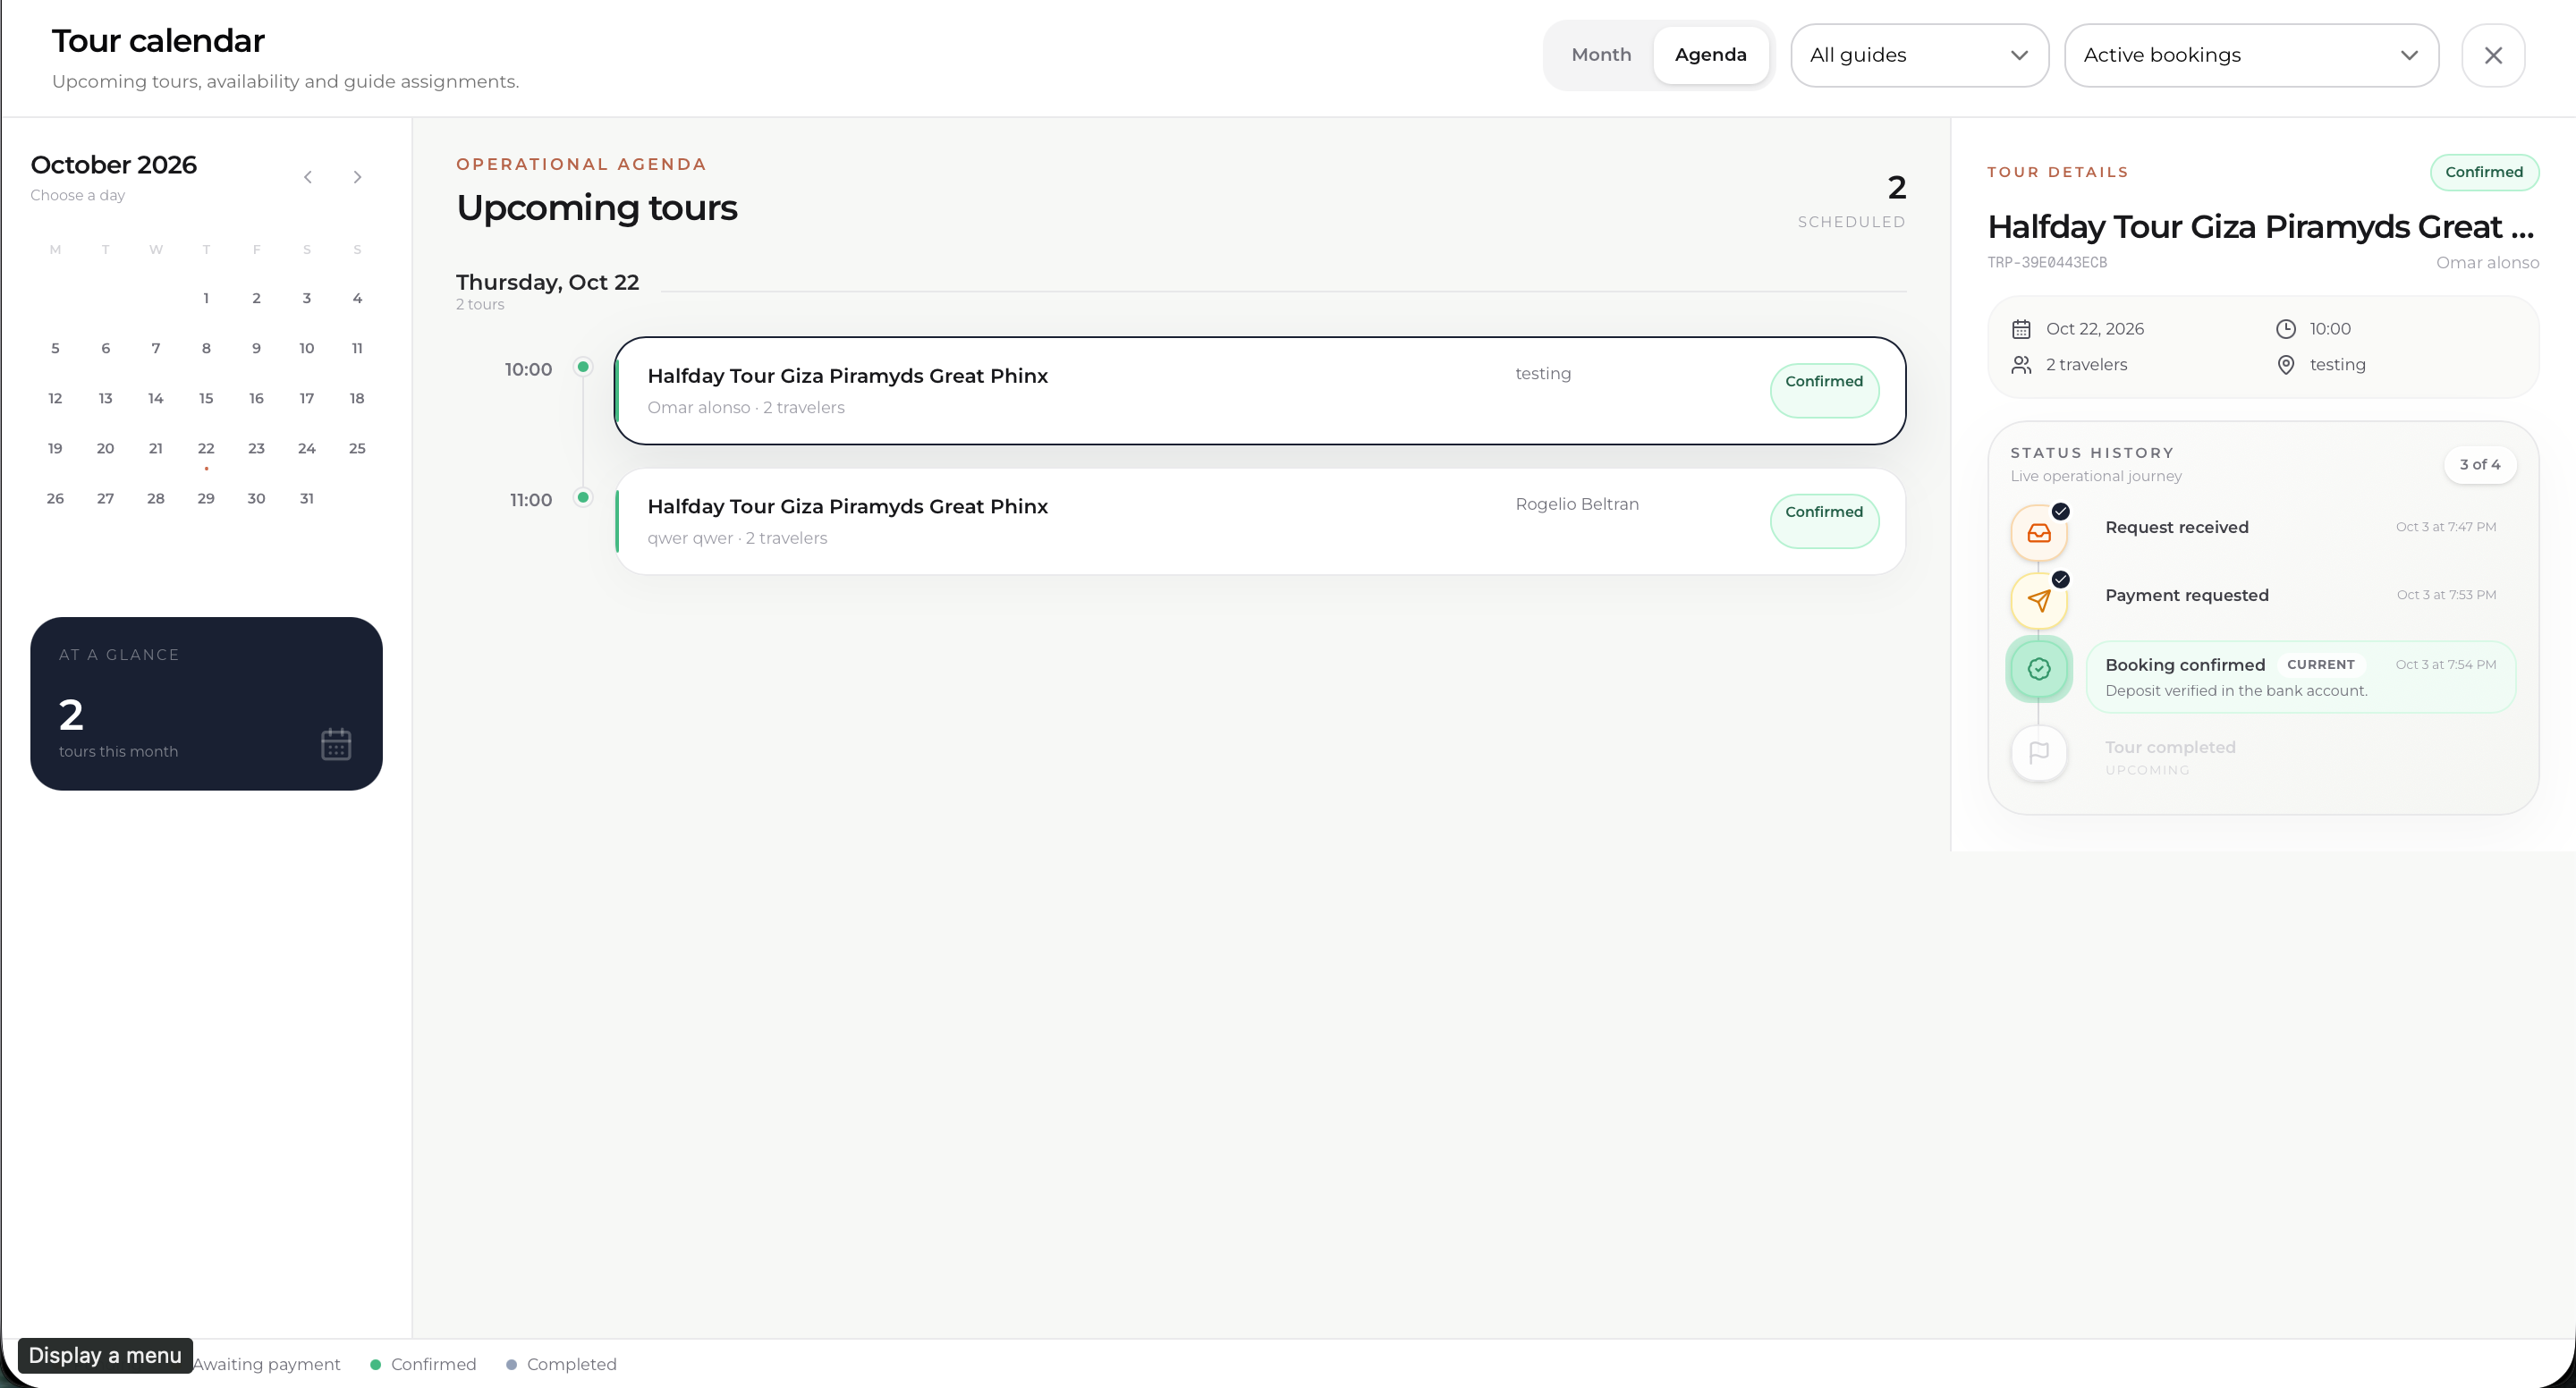Click the green timeline dot at 11:00
This screenshot has height=1388, width=2576.
point(583,497)
